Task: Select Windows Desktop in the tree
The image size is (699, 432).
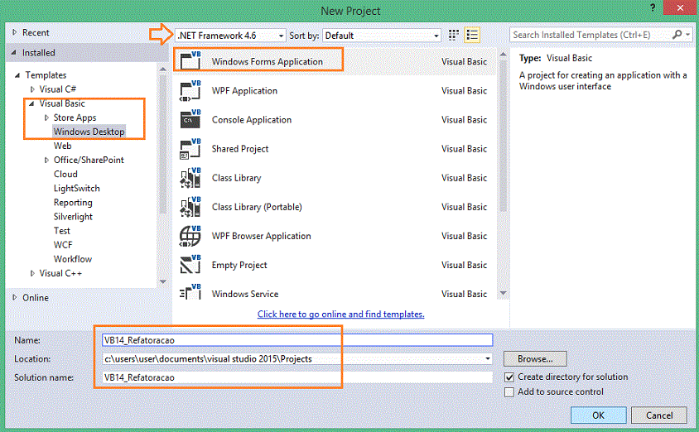Action: pyautogui.click(x=89, y=132)
